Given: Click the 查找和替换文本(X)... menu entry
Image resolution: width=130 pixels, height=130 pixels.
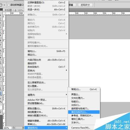Looking at the screenshot, I should click(46, 46).
